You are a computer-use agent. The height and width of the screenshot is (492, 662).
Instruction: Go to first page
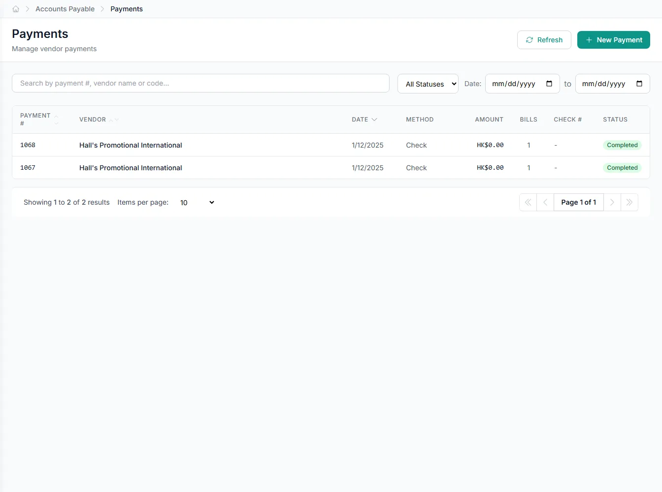528,202
